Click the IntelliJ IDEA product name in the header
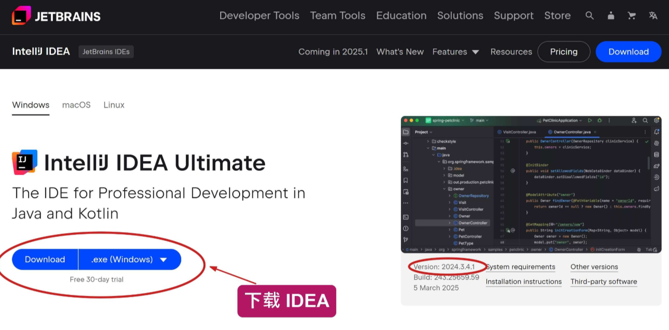This screenshot has width=669, height=330. coord(41,51)
